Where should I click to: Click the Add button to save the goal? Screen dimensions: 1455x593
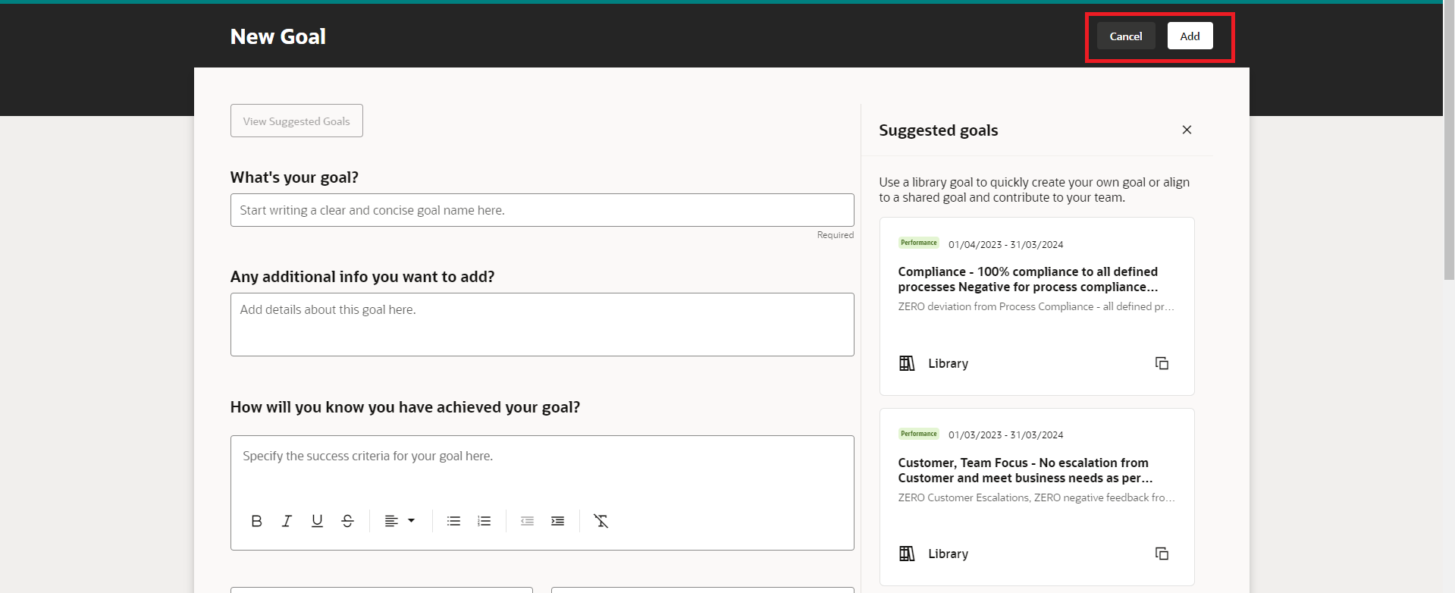coord(1189,36)
